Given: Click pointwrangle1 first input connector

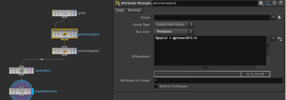Looking at the screenshot, I should 55,30.
